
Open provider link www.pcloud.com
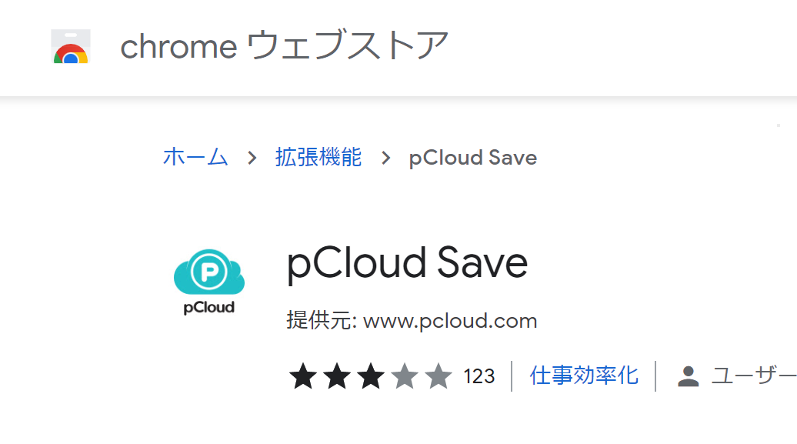[x=450, y=321]
